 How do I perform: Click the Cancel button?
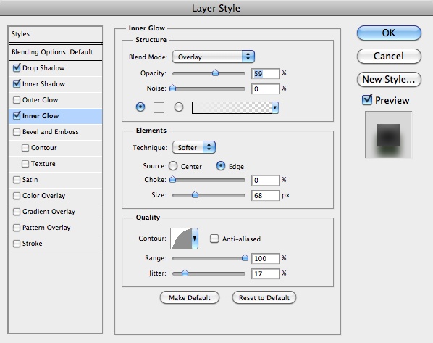click(x=389, y=56)
